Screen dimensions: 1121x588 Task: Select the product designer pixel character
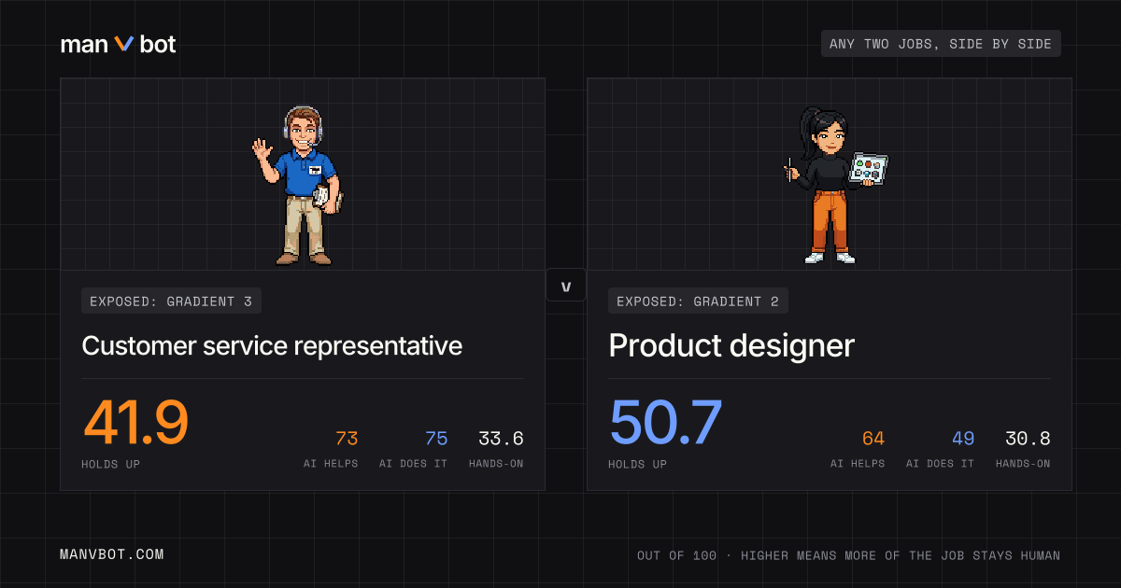pyautogui.click(x=834, y=185)
